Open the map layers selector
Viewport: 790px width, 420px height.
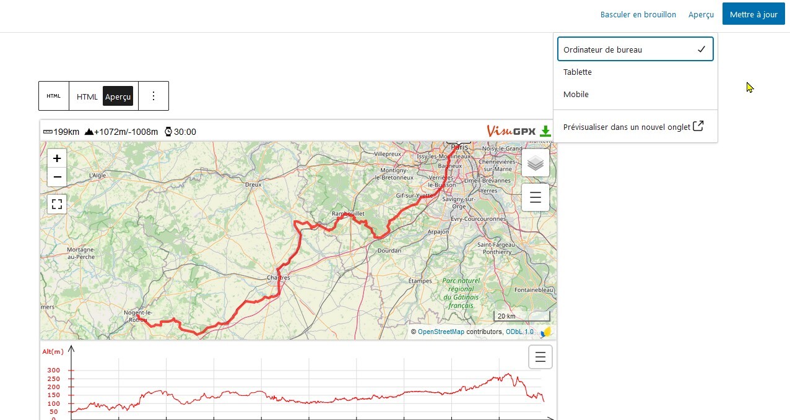tap(536, 163)
